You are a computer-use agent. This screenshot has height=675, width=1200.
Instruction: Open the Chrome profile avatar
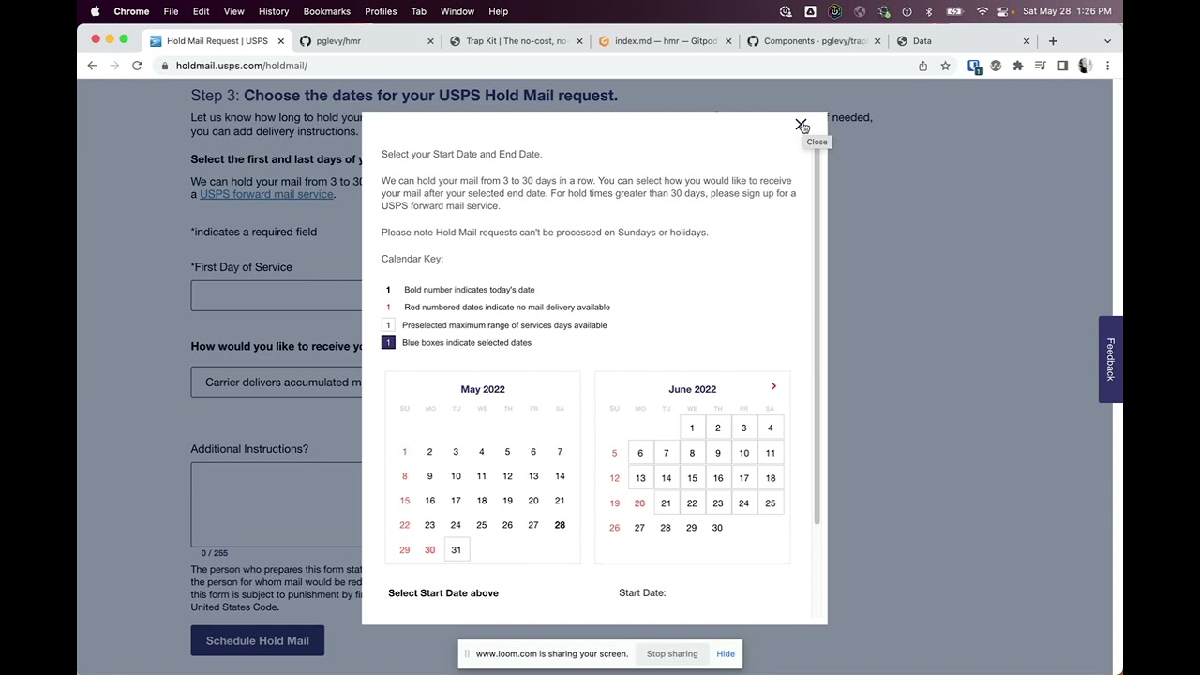1085,66
